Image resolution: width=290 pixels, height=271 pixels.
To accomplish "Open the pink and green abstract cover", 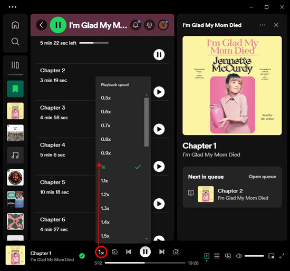I will tap(15, 221).
